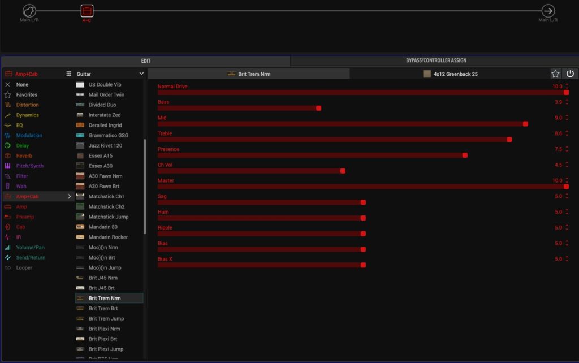Screen dimensions: 579x363
Task: Select the Looper category
Action: (24, 267)
